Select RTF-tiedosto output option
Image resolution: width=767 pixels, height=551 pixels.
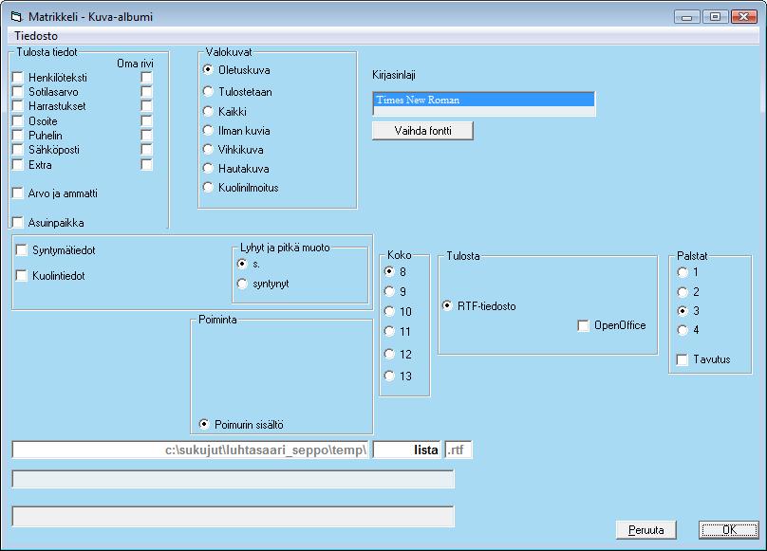tap(447, 306)
